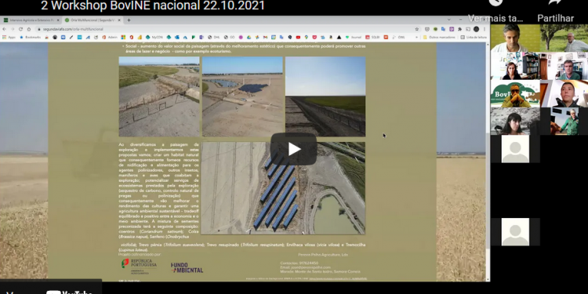Switch to the Intensivo Agrícola tab
588x294 pixels.
coord(31,20)
